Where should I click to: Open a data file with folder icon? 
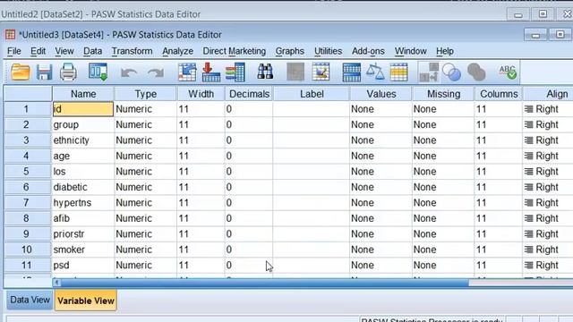pos(21,72)
